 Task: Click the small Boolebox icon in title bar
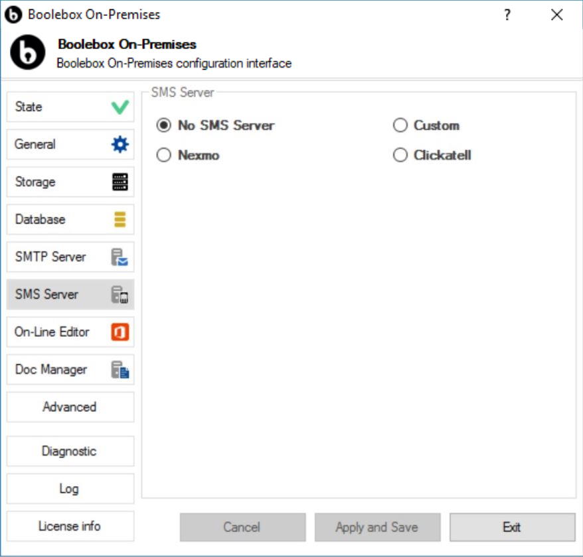13,15
